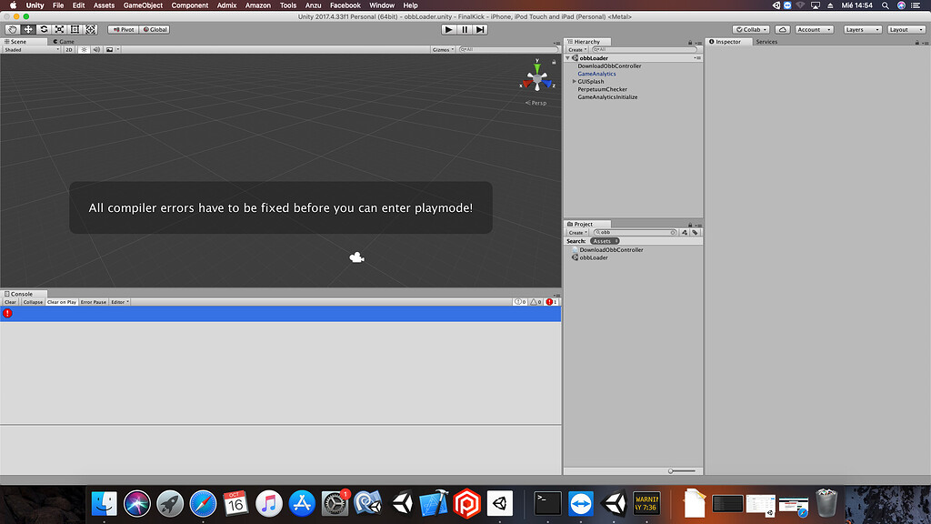Switch pivot mode using the Pivot toggle

pyautogui.click(x=122, y=29)
